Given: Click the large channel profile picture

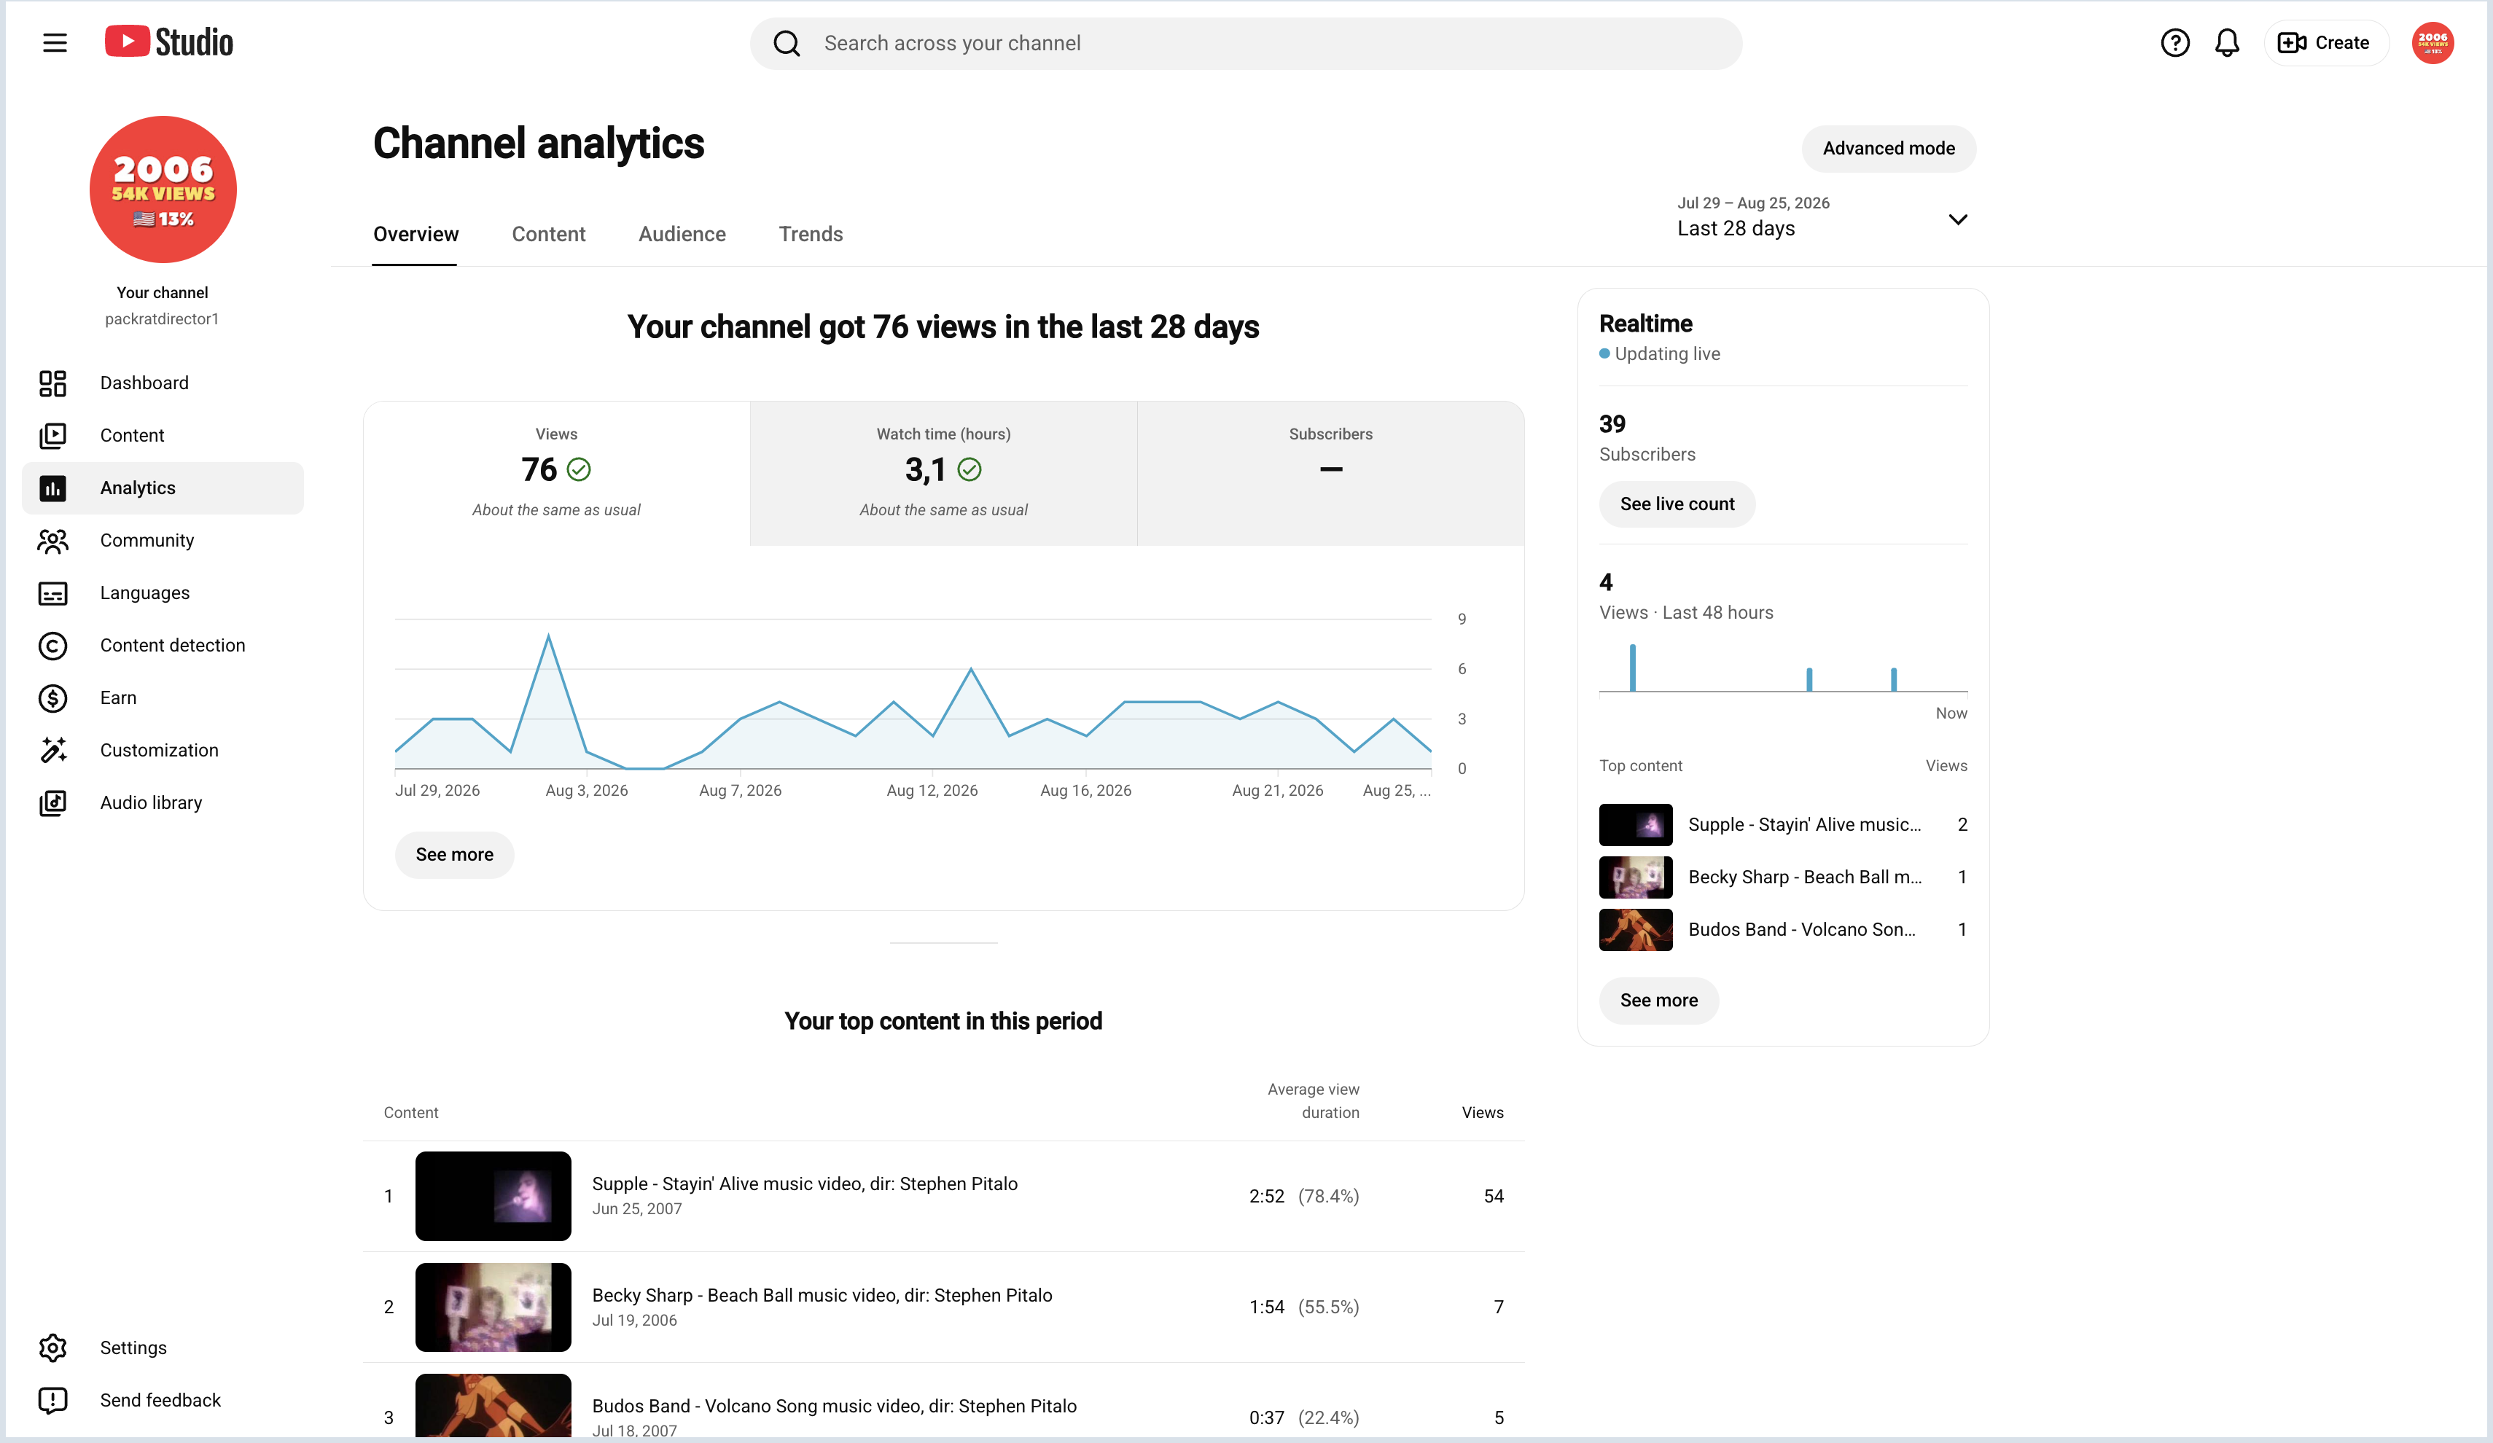Looking at the screenshot, I should pos(163,189).
